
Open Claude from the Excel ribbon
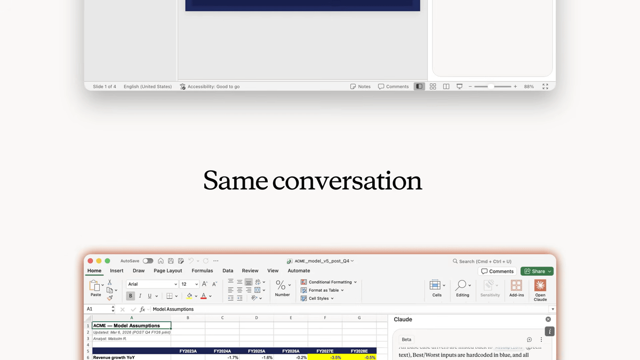click(x=540, y=290)
